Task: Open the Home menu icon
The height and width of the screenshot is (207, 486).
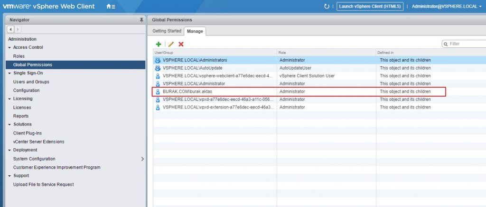Action: point(111,6)
